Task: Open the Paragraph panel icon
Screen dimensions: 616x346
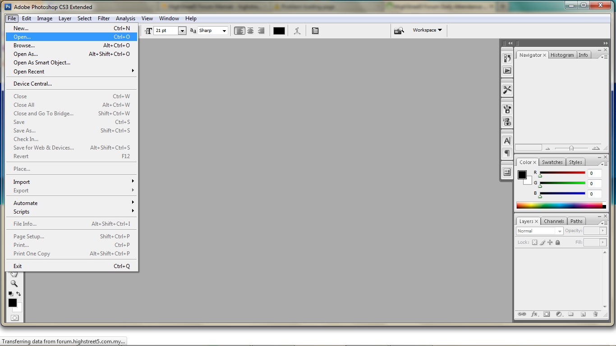Action: [x=507, y=153]
